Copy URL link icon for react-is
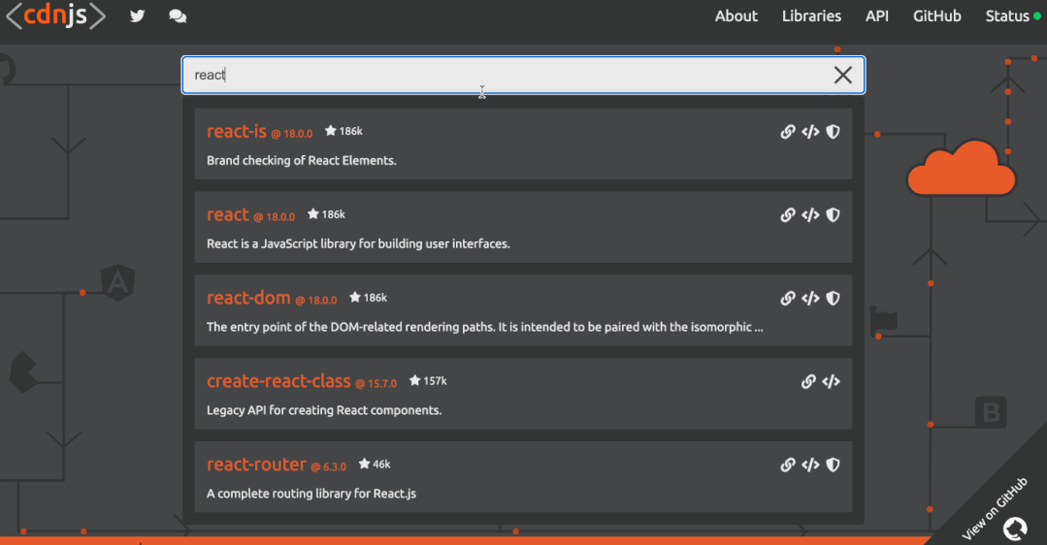Image resolution: width=1047 pixels, height=545 pixels. [788, 132]
